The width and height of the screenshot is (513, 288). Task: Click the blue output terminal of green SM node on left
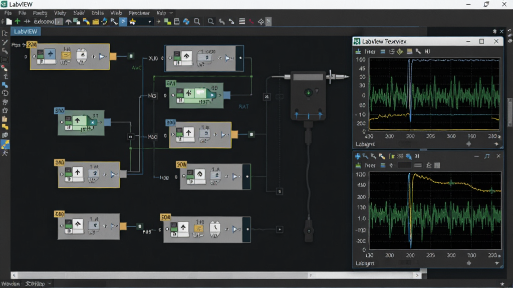point(107,122)
